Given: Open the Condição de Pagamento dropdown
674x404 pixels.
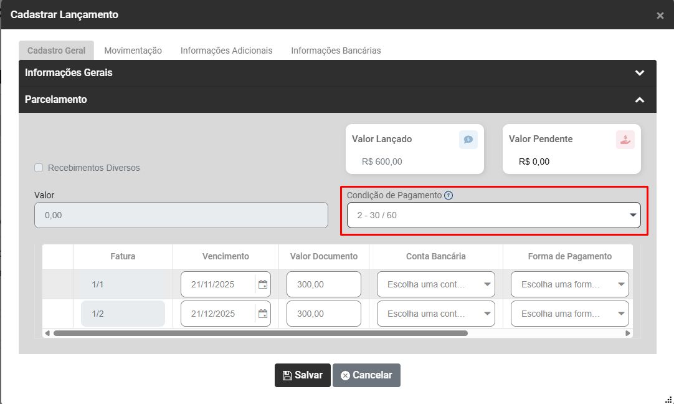Looking at the screenshot, I should [x=493, y=215].
